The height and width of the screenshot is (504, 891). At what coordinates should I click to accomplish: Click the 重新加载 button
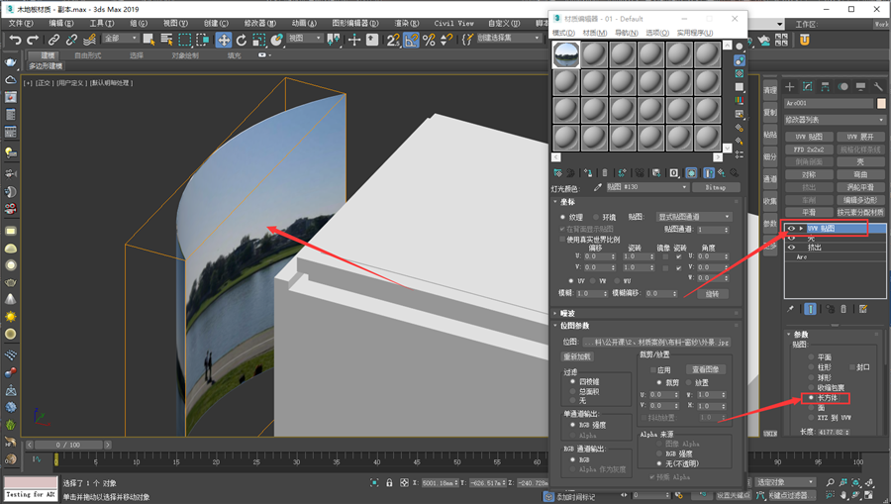[x=577, y=356]
